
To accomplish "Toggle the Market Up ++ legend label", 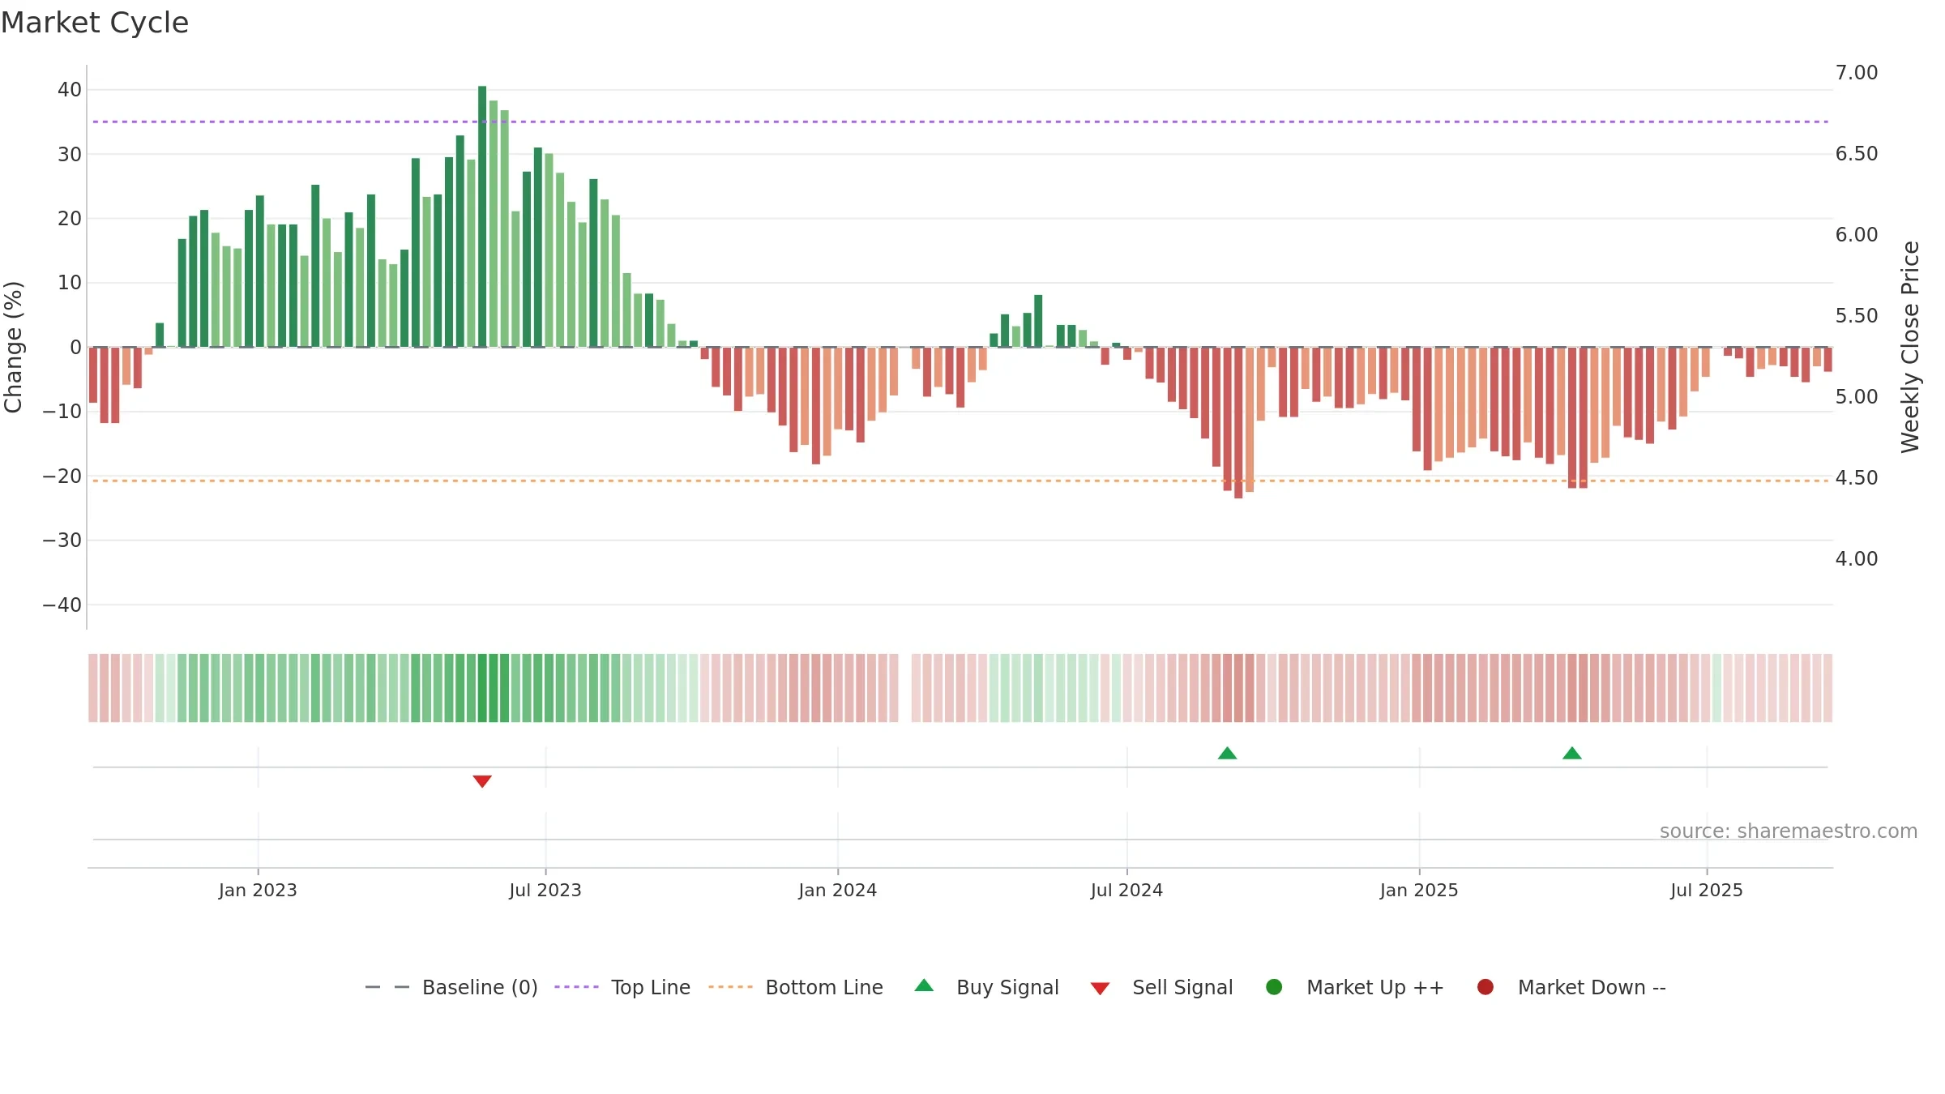I will click(1375, 987).
